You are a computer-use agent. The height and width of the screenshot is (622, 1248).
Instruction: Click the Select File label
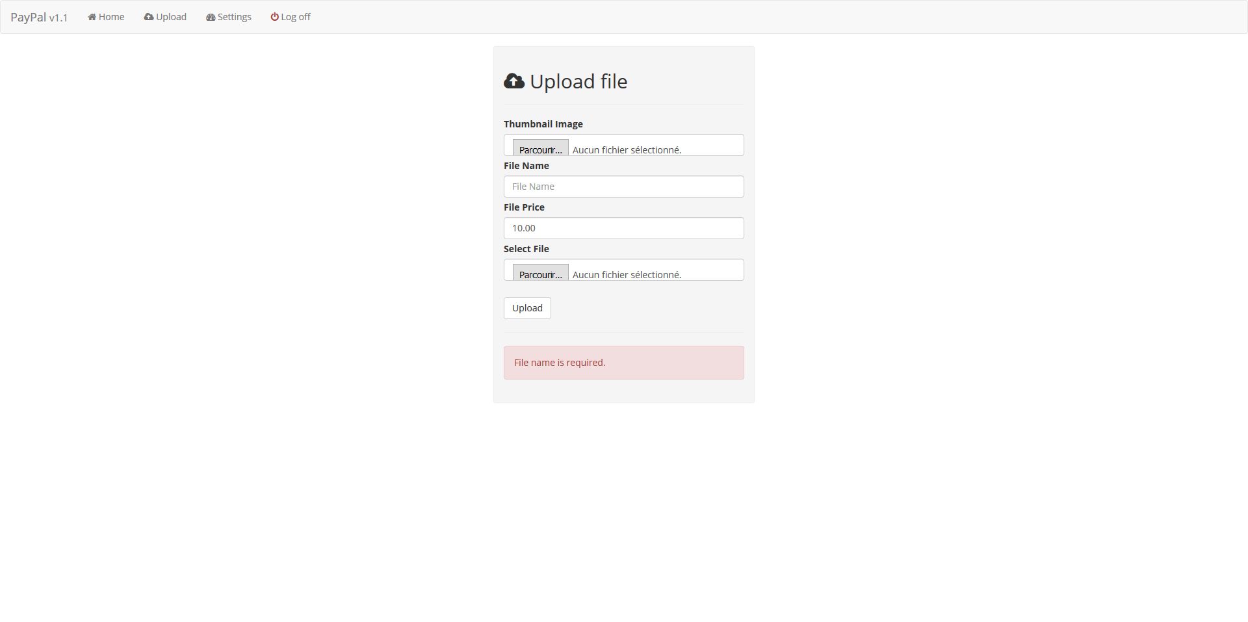click(x=526, y=249)
